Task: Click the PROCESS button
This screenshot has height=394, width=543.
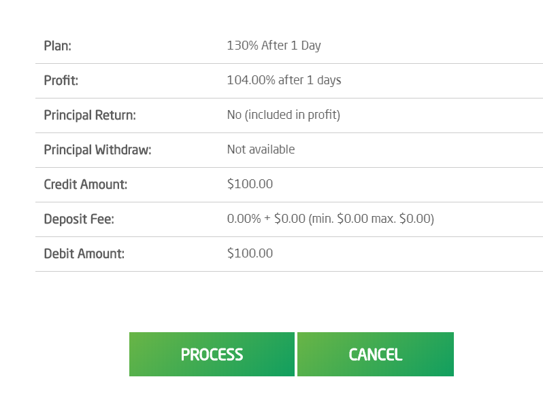Action: [212, 354]
